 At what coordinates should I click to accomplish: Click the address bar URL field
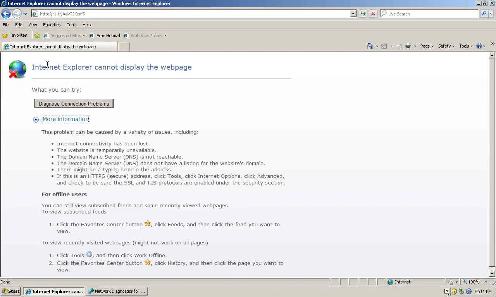[x=190, y=14]
